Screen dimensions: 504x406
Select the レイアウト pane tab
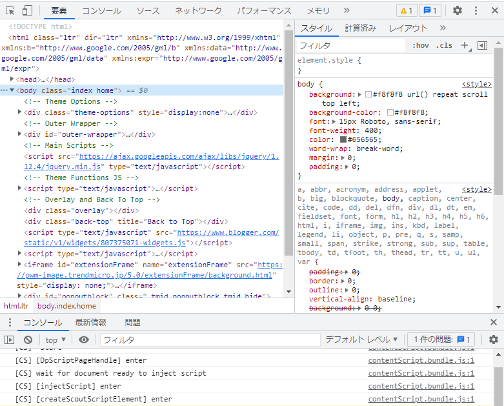[408, 28]
